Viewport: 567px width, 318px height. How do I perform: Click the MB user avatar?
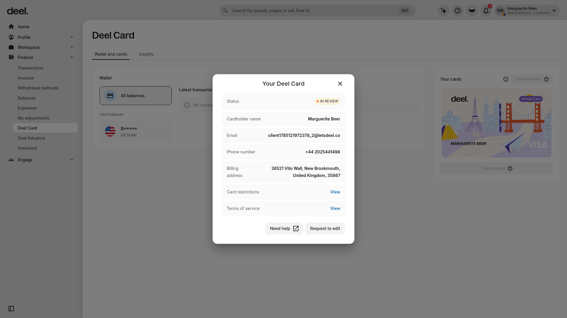click(x=500, y=11)
